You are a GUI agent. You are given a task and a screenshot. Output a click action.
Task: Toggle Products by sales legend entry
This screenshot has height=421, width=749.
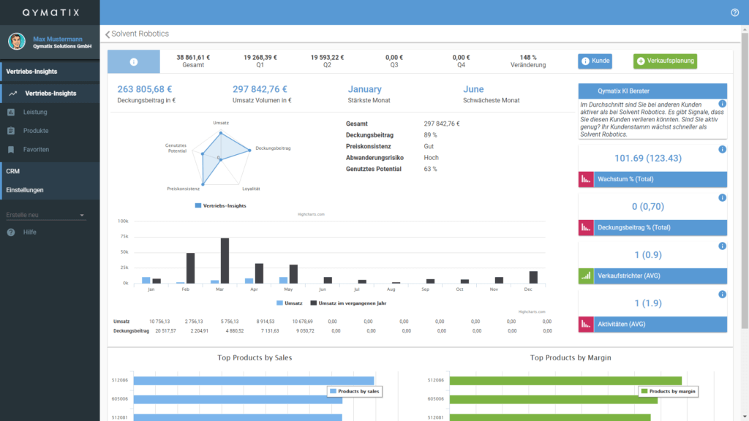click(x=355, y=392)
